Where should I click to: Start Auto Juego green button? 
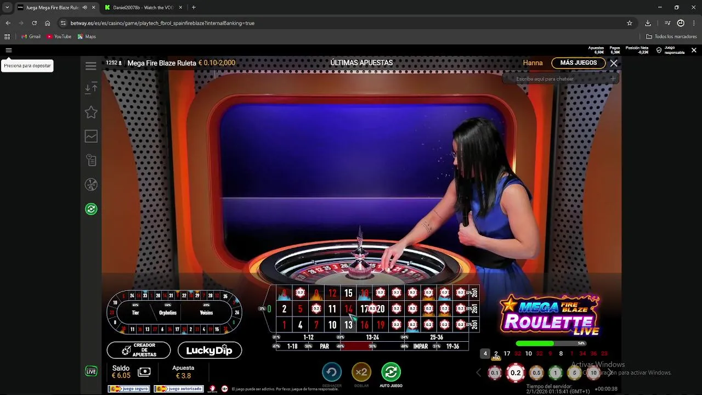391,372
